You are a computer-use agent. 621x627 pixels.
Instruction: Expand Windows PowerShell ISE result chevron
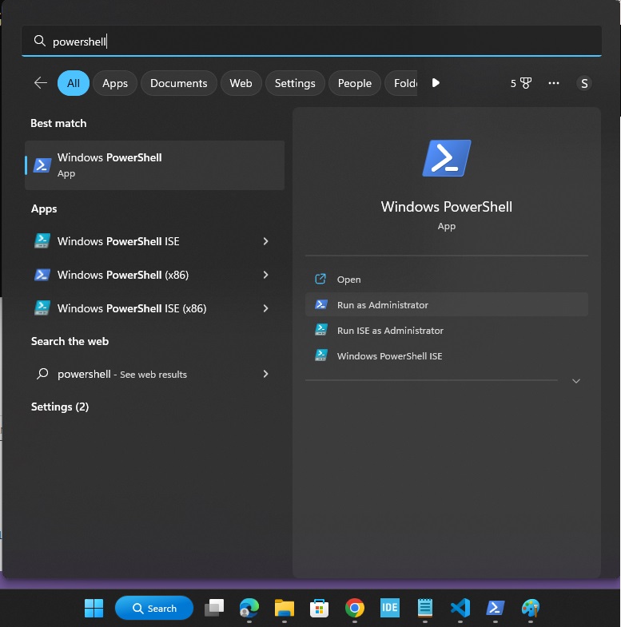point(265,241)
